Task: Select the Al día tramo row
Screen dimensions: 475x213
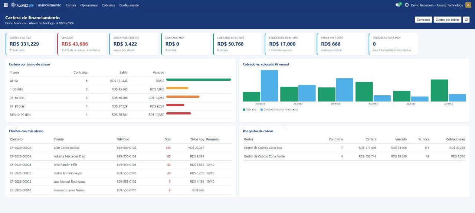Action: [121, 81]
